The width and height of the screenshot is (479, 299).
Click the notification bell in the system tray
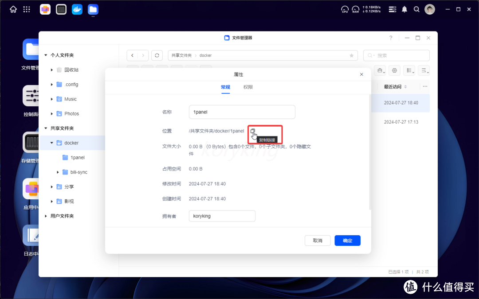tap(404, 9)
